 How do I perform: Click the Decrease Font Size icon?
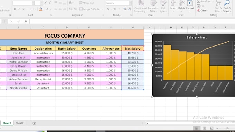tap(50, 3)
